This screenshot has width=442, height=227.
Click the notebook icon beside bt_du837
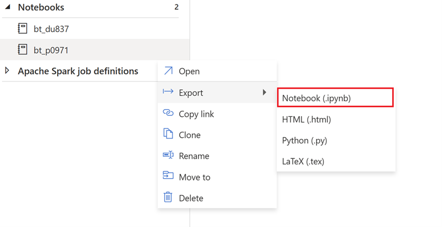(x=23, y=28)
